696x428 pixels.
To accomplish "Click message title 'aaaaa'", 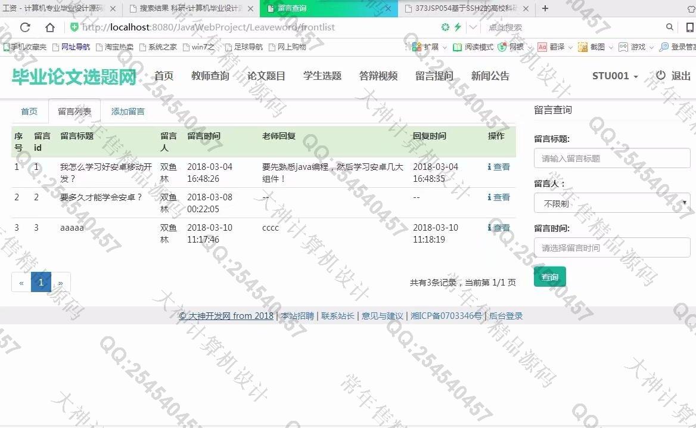I will coord(72,228).
